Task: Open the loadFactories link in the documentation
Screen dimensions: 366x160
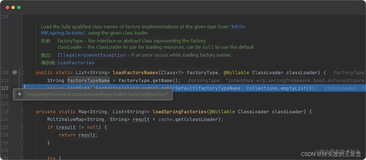Action: tap(76, 63)
